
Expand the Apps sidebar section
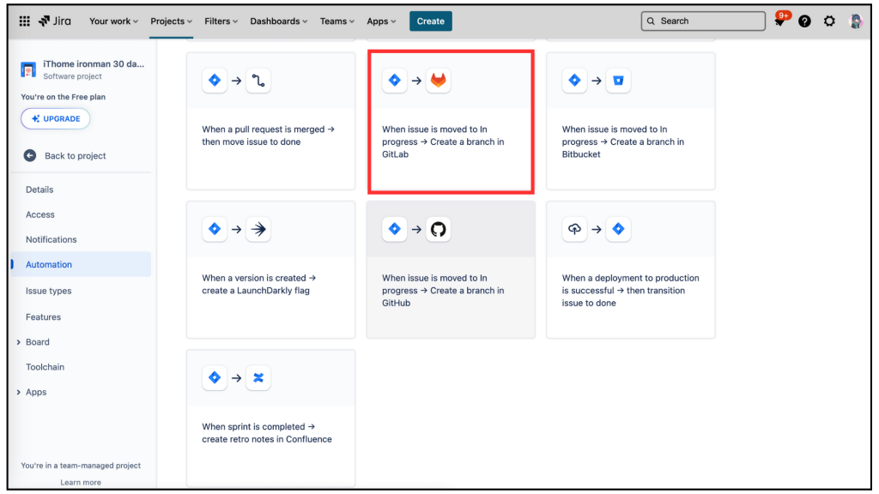19,392
